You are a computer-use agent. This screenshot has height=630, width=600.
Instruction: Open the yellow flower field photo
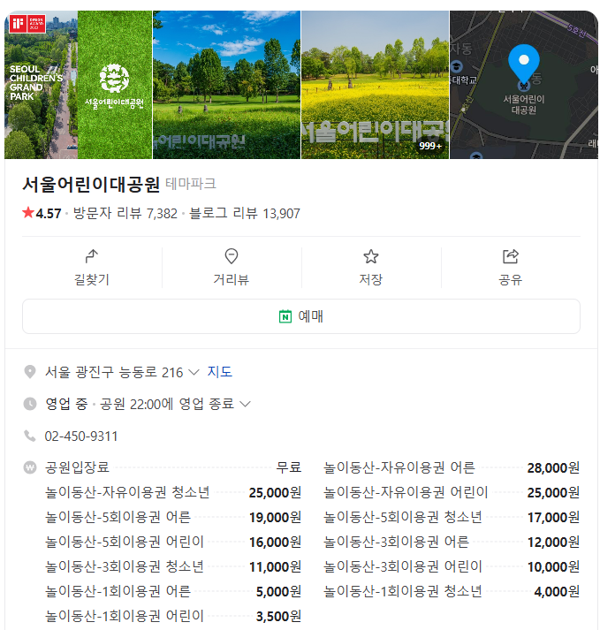coord(375,85)
